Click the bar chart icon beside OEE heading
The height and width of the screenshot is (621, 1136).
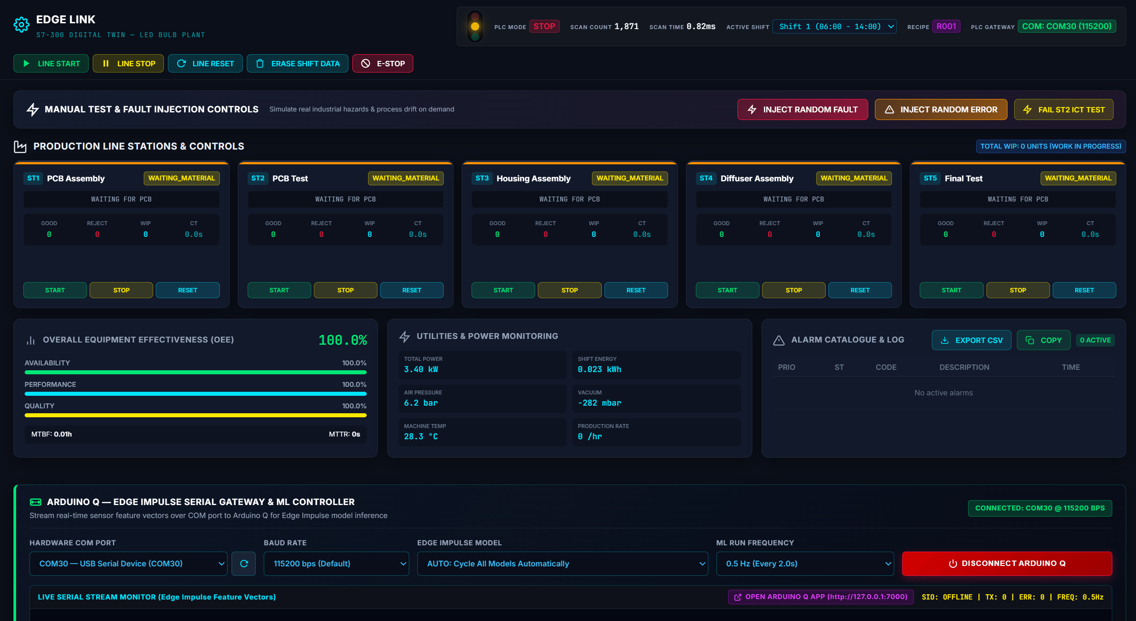click(x=31, y=340)
